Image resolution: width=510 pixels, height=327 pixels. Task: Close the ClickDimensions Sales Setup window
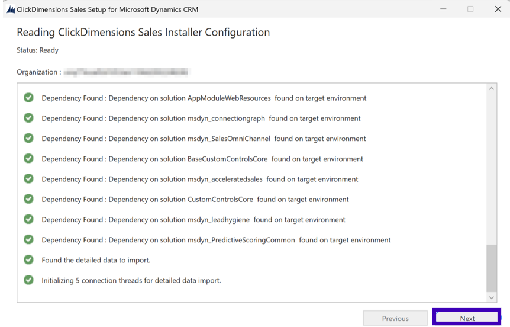(x=498, y=9)
